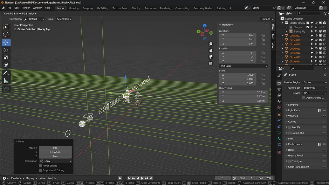Image resolution: width=329 pixels, height=185 pixels.
Task: Hide Circle.007 with its eye icon
Action: point(316,36)
